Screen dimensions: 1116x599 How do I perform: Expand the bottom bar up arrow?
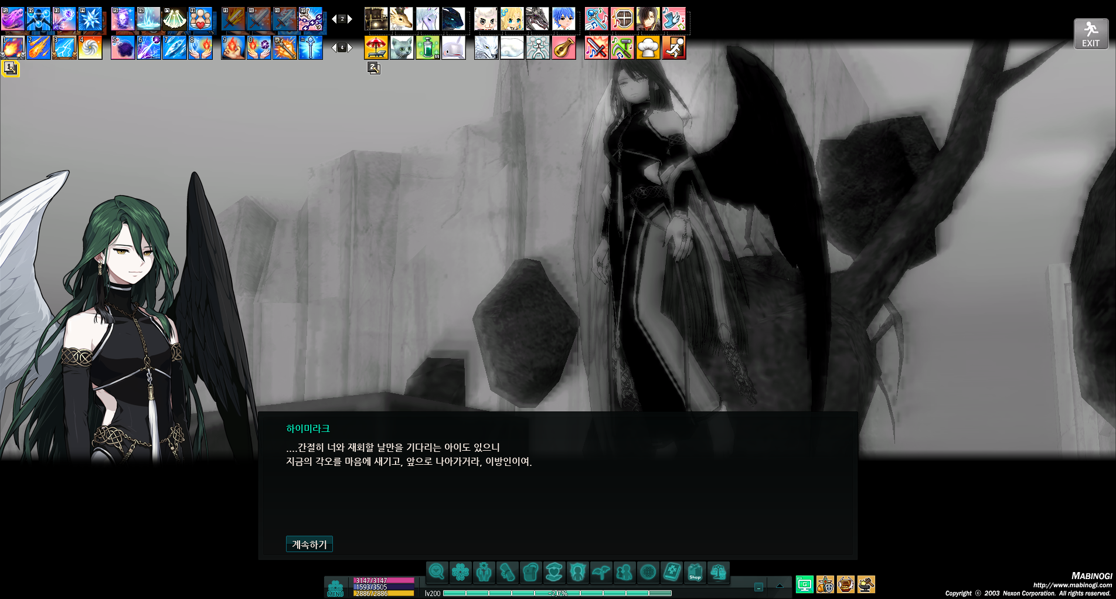click(x=780, y=586)
